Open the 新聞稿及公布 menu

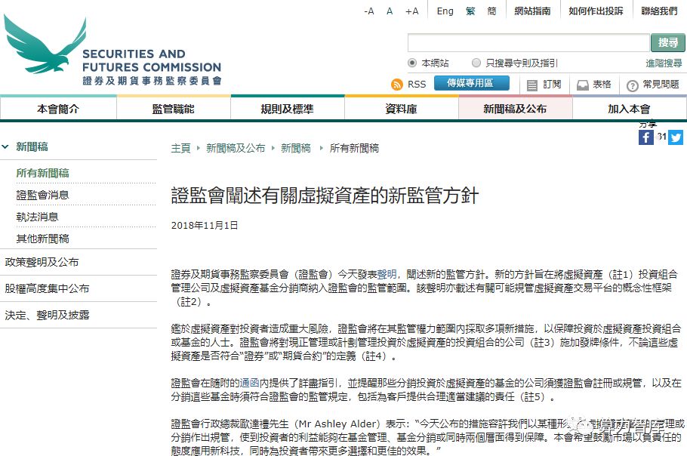pos(515,109)
